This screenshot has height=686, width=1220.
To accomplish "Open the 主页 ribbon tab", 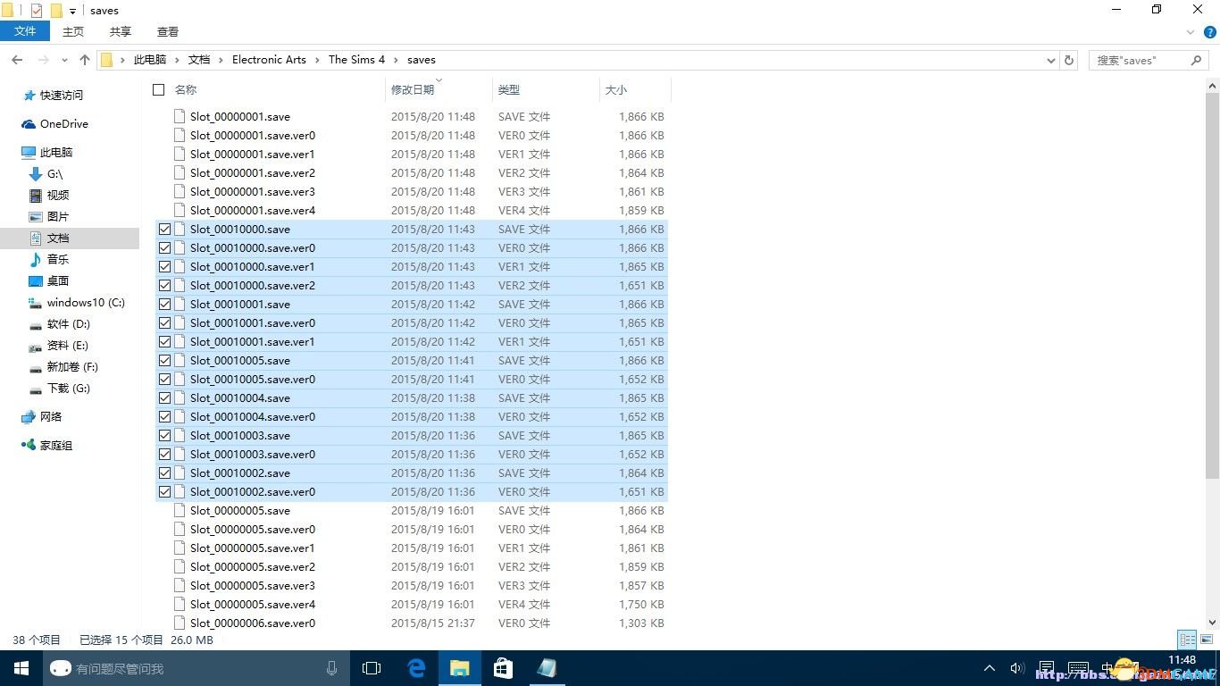I will 73,31.
